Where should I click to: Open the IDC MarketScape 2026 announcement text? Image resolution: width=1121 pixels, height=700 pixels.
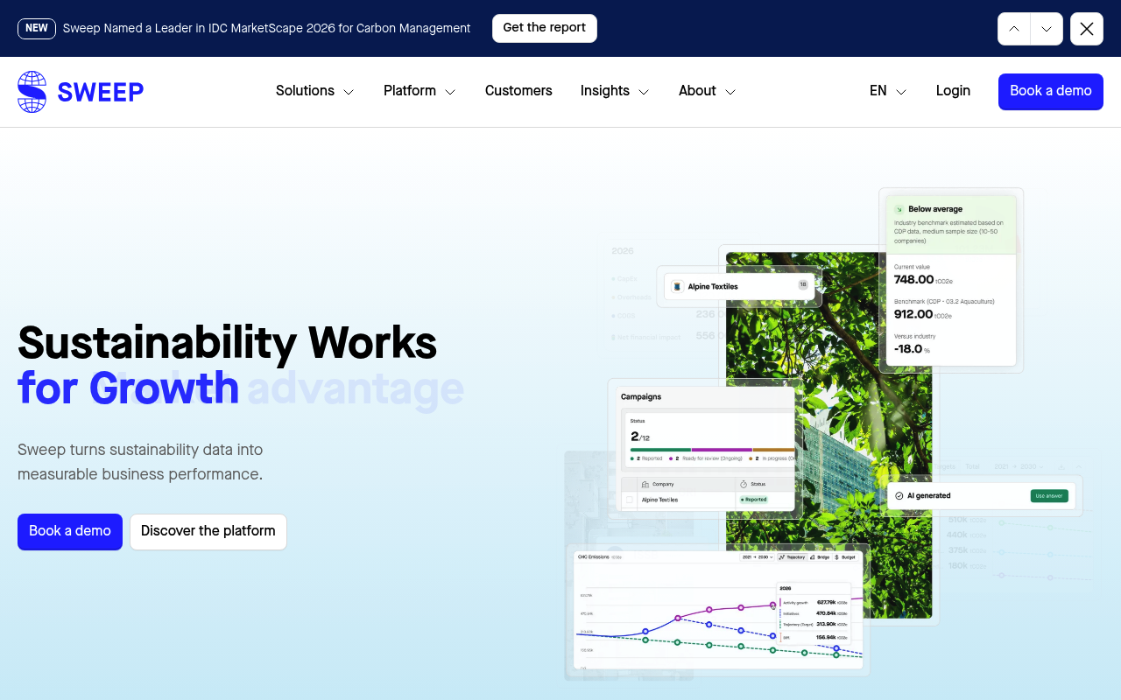267,29
